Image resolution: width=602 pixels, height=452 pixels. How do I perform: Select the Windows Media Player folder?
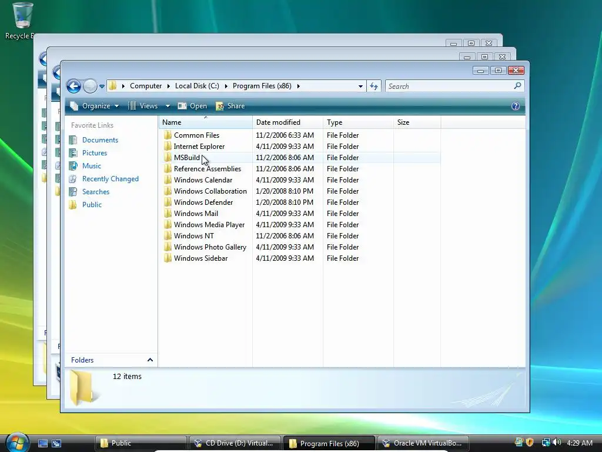[209, 224]
